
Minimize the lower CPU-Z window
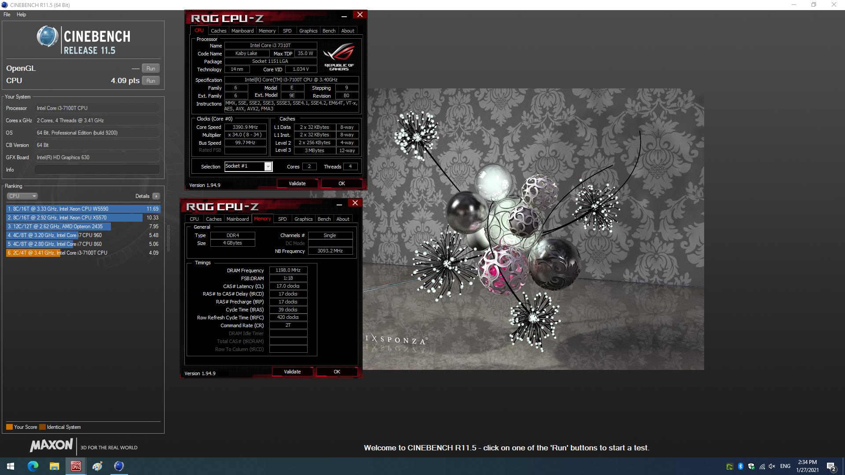[339, 204]
